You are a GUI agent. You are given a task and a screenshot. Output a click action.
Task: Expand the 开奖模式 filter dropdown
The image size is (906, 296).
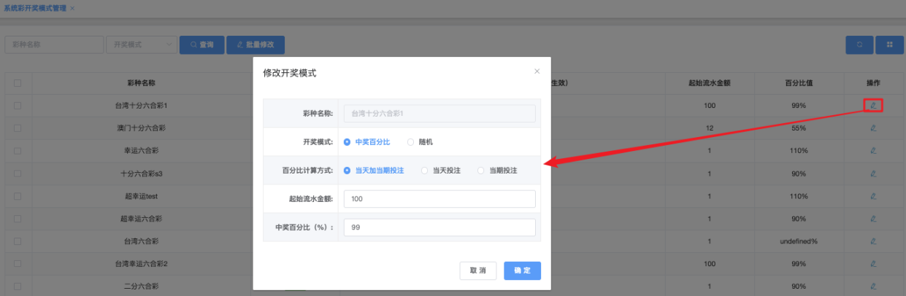141,44
